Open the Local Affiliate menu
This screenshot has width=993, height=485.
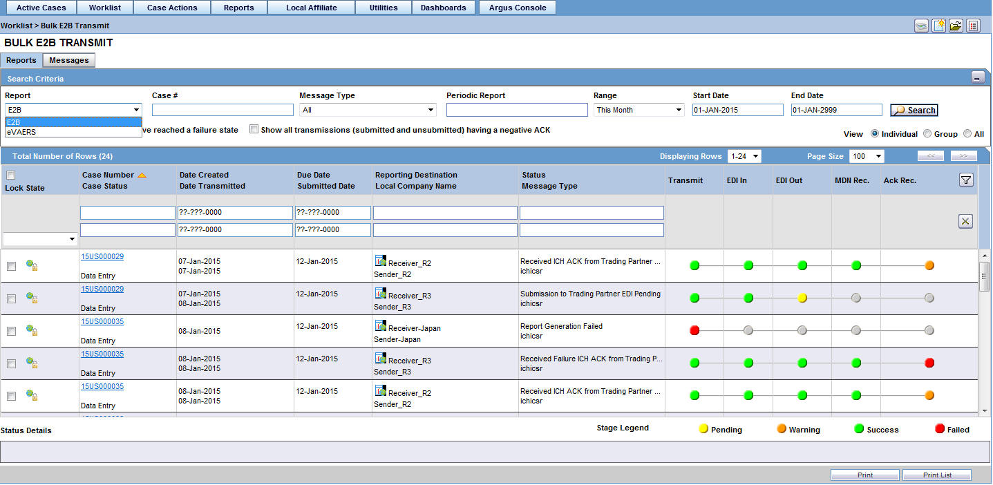pos(311,8)
